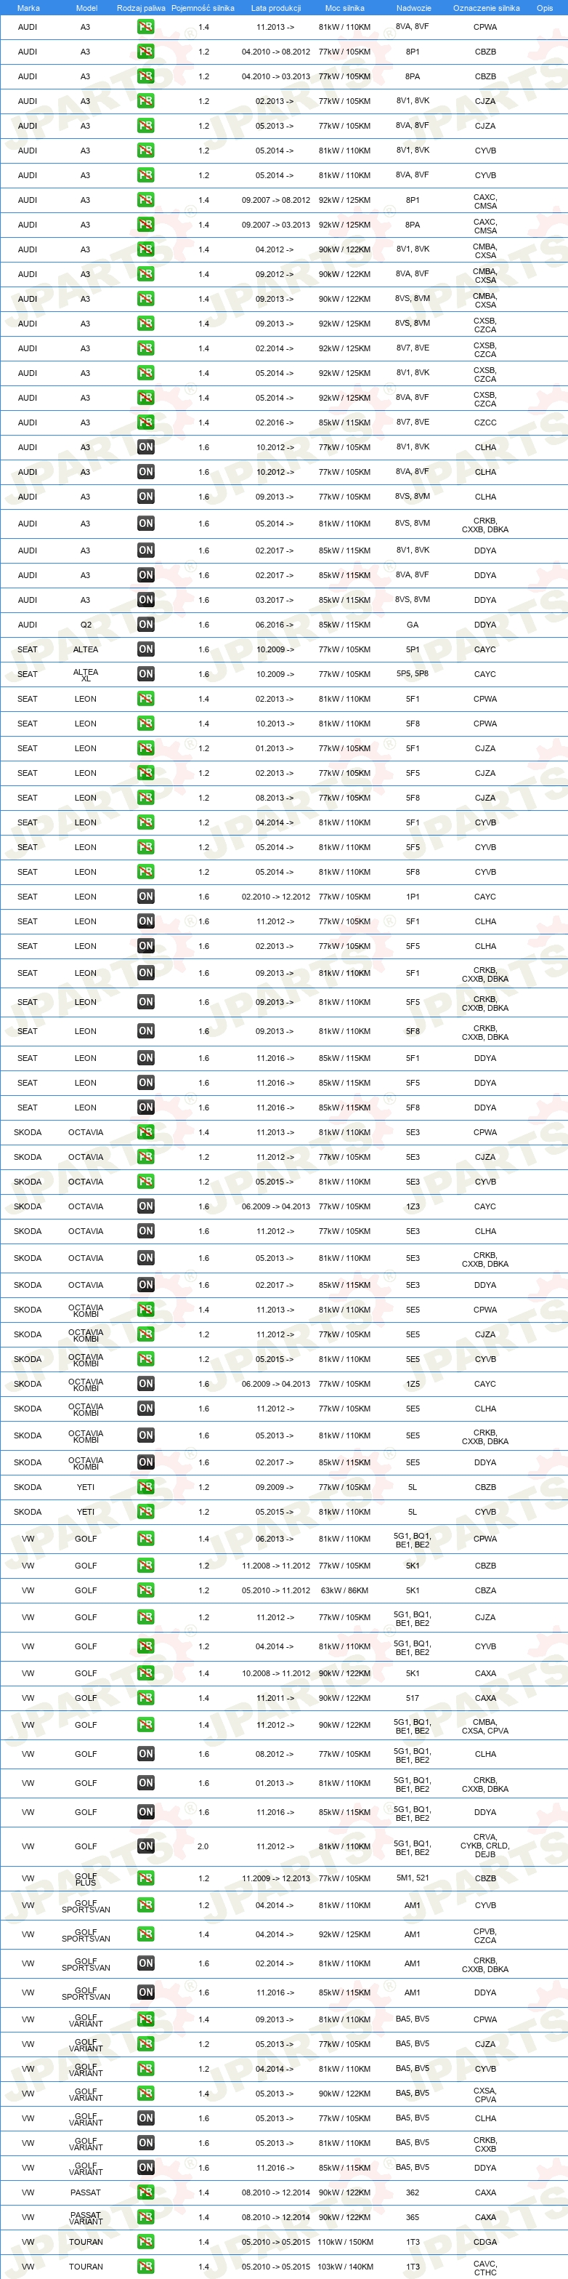Select the PASSAT VARIANT model cell
The height and width of the screenshot is (2279, 568).
(86, 2217)
